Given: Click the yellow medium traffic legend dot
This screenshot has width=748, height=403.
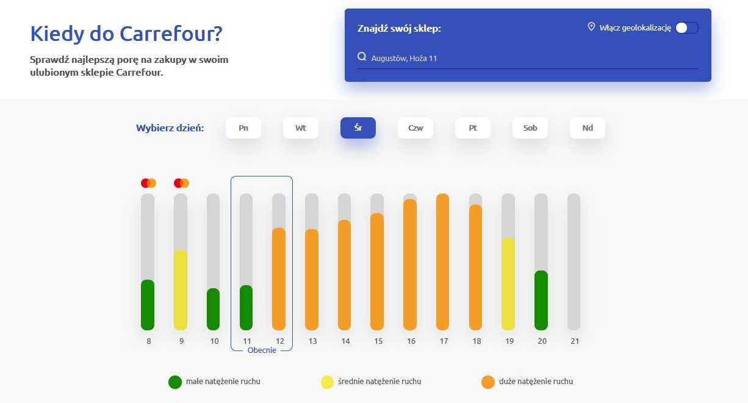Looking at the screenshot, I should [x=328, y=382].
